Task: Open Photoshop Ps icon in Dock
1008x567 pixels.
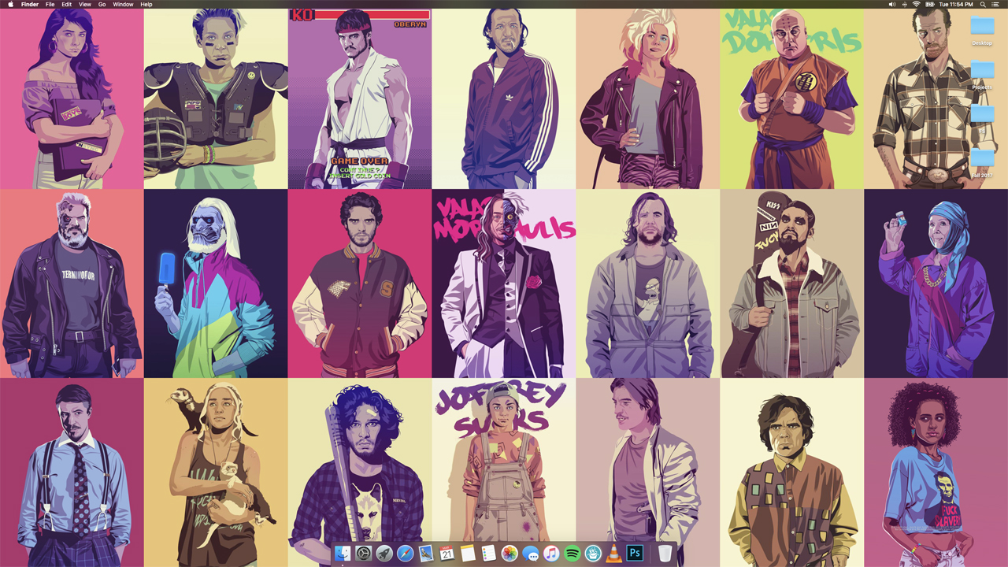Action: [635, 554]
